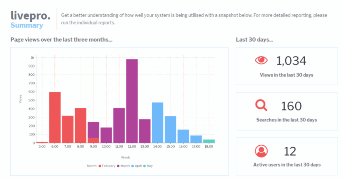Image resolution: width=342 pixels, height=179 pixels.
Task: Click the active users person icon
Action: click(x=261, y=151)
